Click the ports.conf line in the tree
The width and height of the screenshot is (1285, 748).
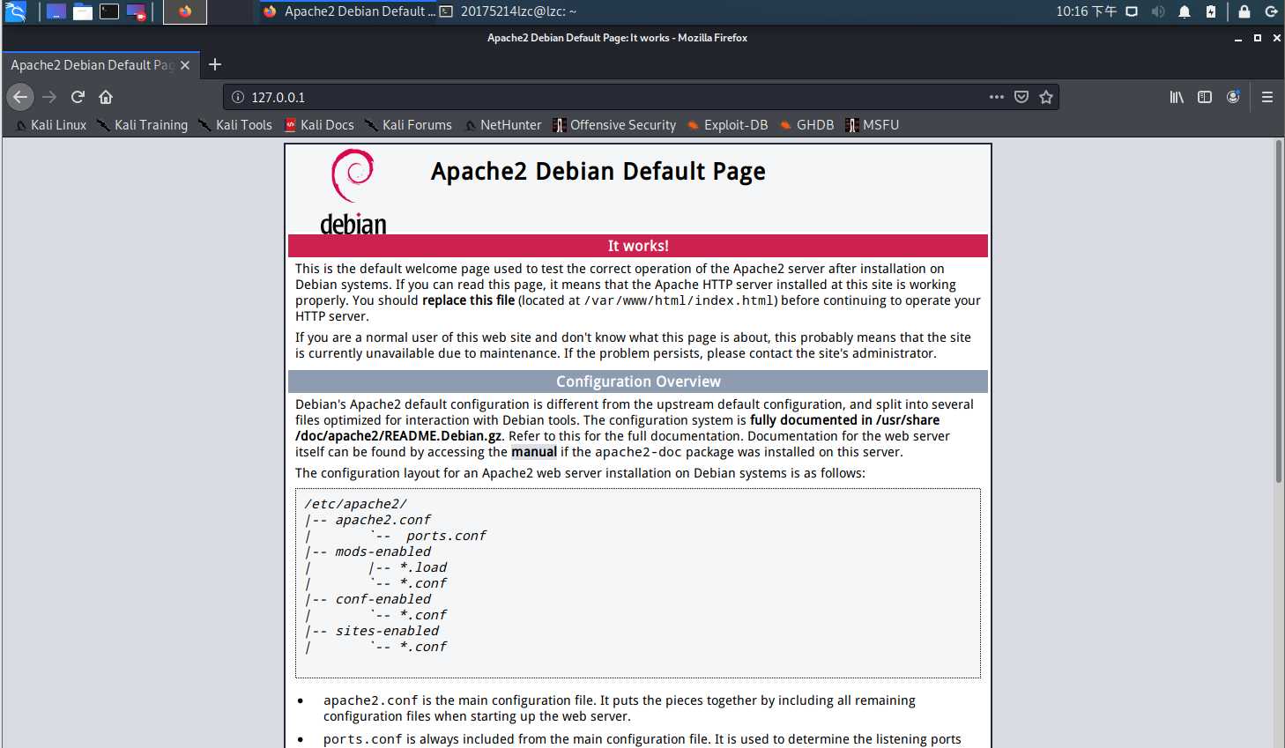[446, 536]
